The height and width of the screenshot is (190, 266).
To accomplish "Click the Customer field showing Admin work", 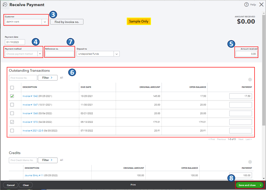I will pyautogui.click(x=23, y=22).
